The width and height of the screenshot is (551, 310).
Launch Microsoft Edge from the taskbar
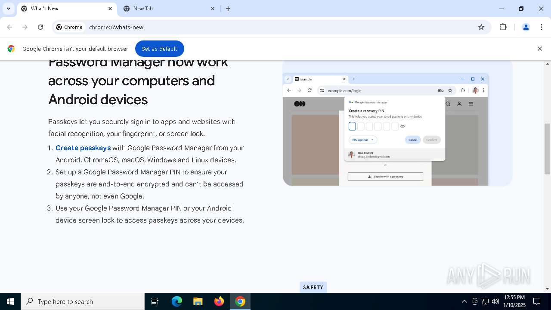tap(177, 301)
